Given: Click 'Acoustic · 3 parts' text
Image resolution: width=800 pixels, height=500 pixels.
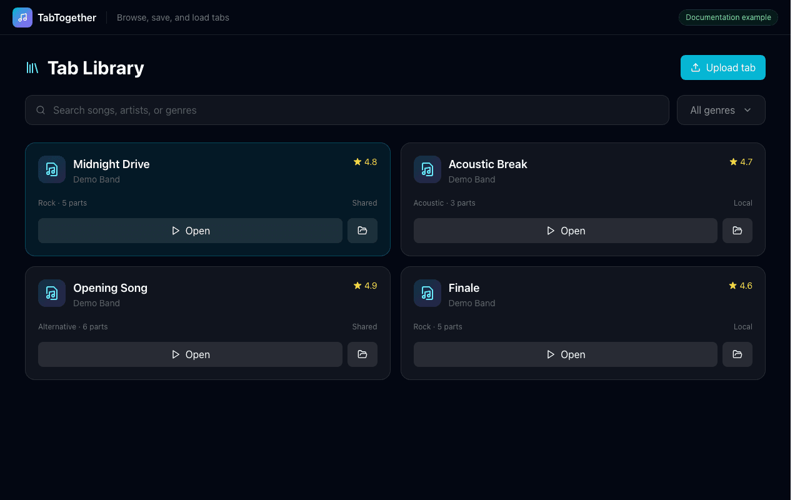Looking at the screenshot, I should (x=444, y=203).
